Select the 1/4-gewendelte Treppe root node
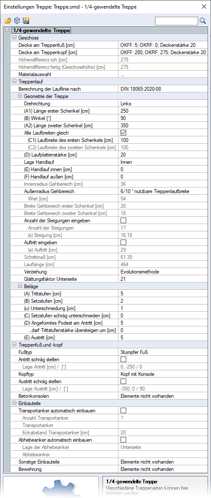Screen dimensions: 211x498 pyautogui.click(x=41, y=31)
